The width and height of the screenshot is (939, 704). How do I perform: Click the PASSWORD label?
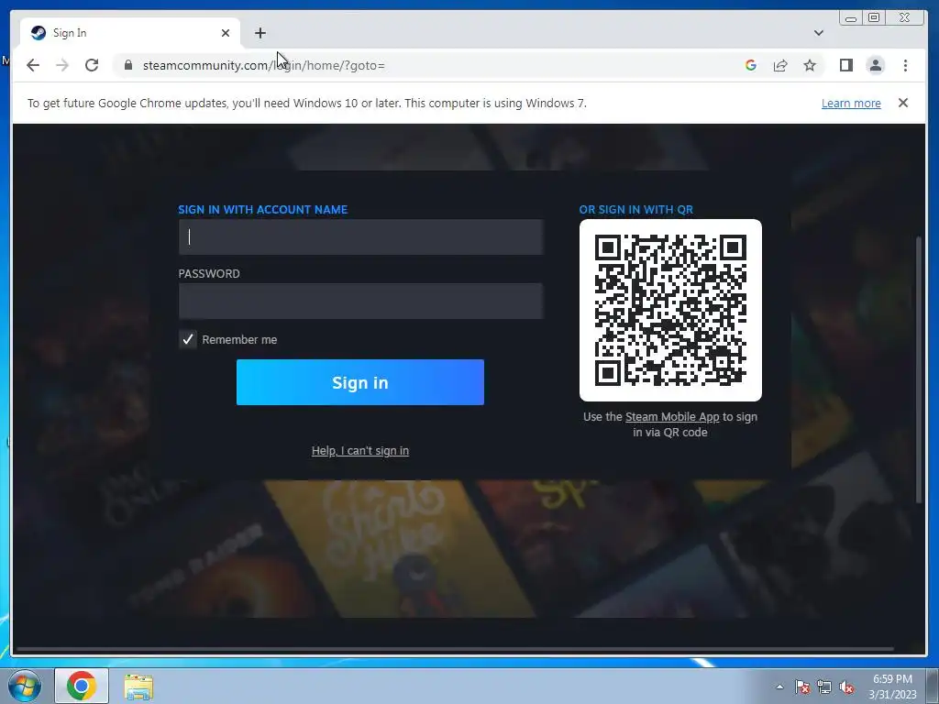[209, 273]
